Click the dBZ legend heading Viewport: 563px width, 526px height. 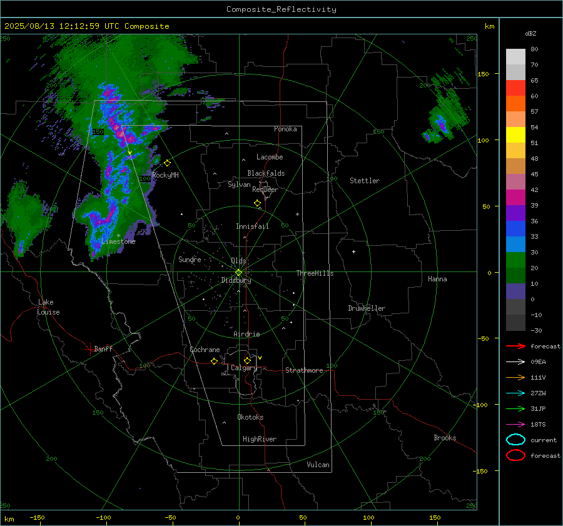(530, 33)
